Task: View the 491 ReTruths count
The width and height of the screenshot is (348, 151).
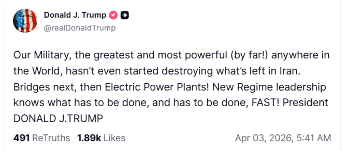Action: 21,138
